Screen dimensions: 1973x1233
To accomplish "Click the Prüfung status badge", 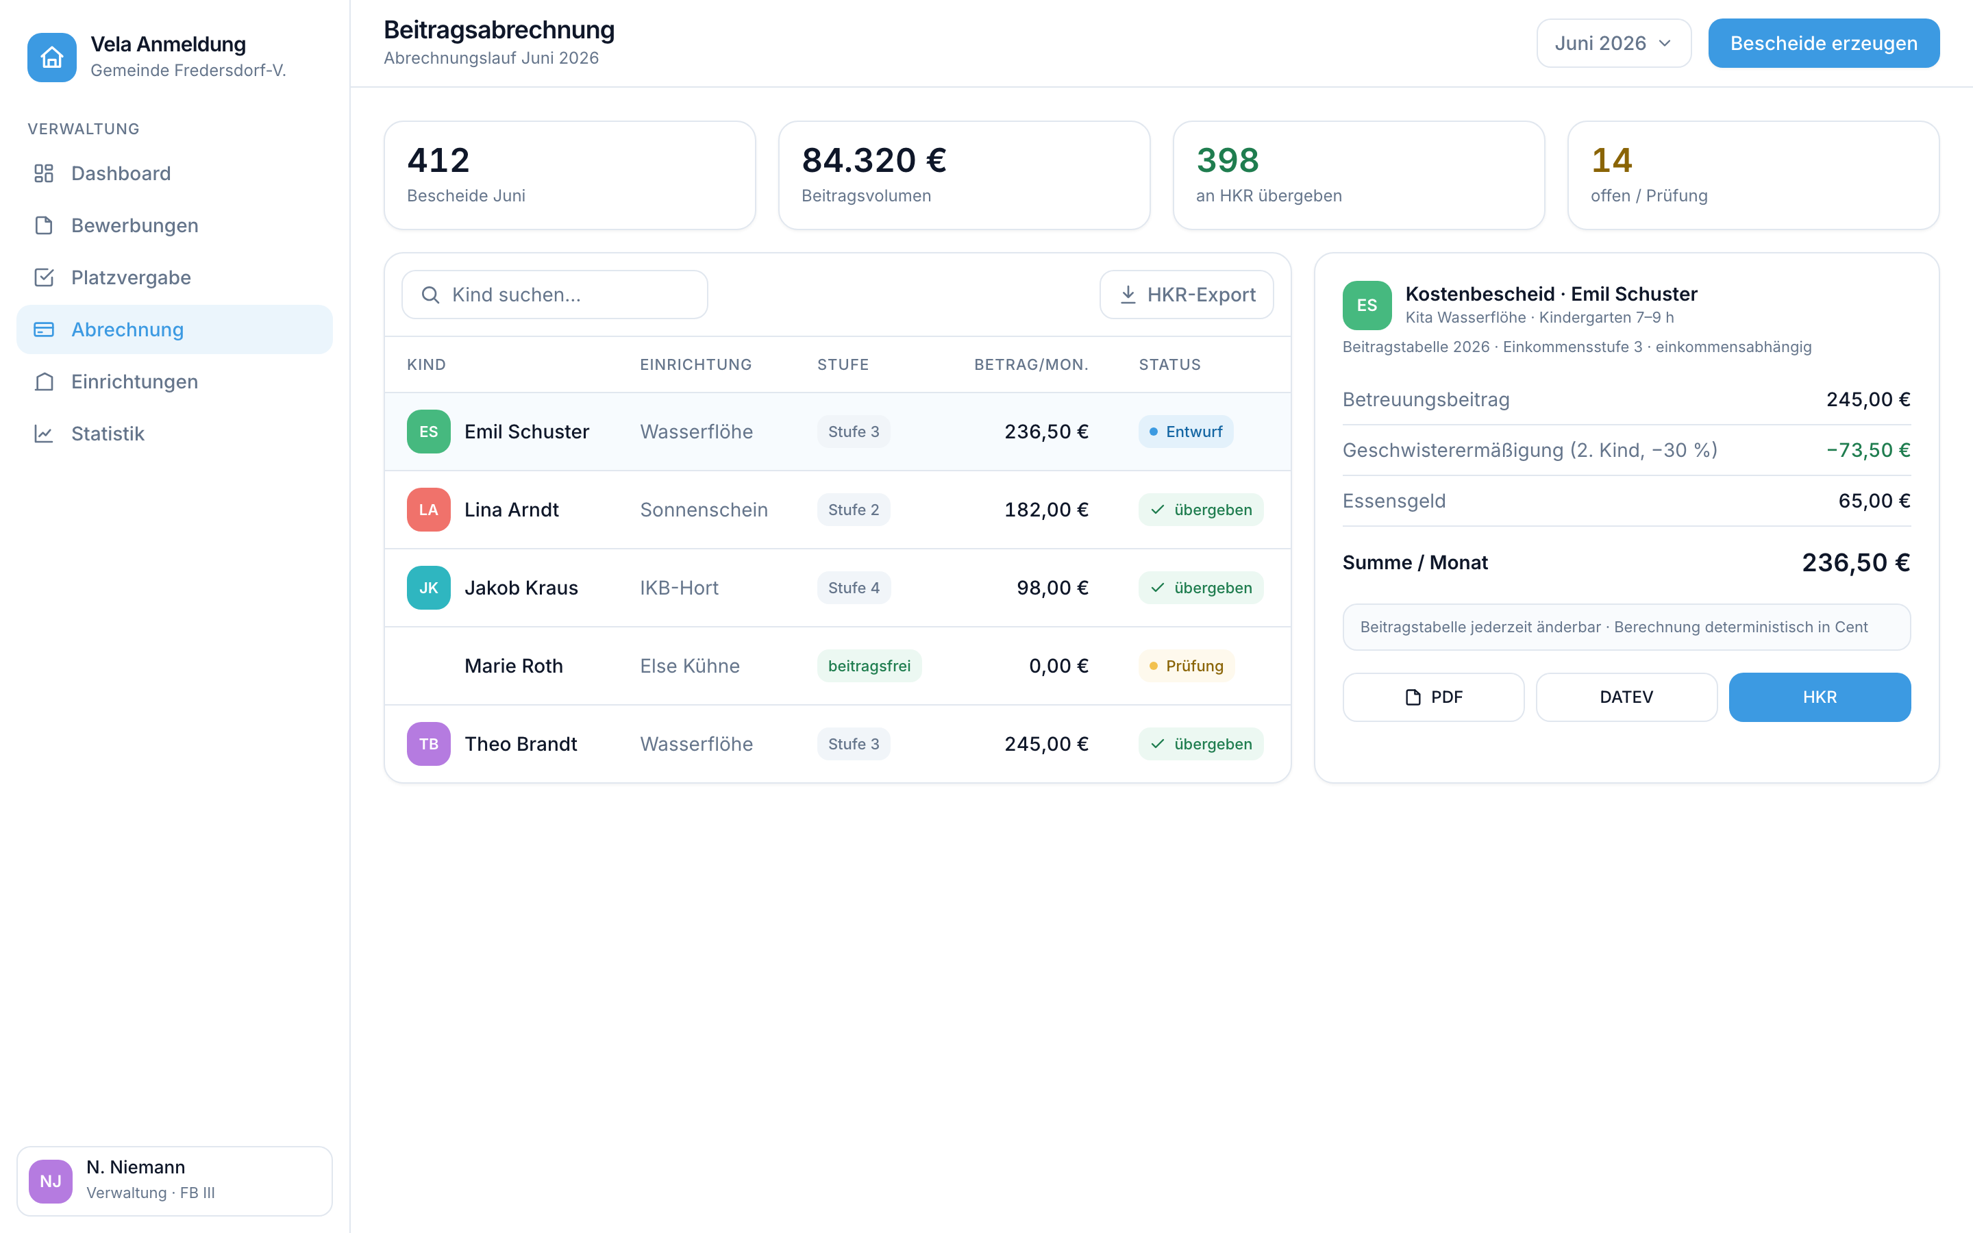I will (x=1187, y=667).
